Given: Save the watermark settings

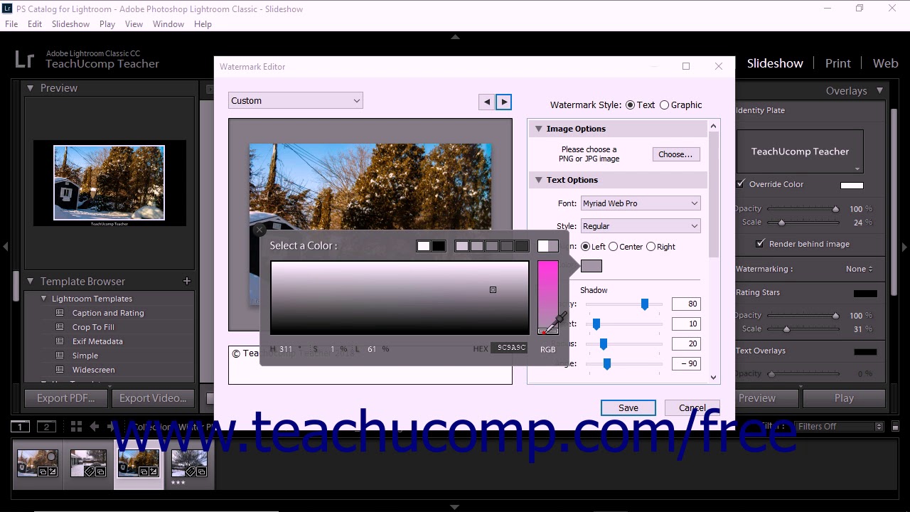Looking at the screenshot, I should point(628,408).
